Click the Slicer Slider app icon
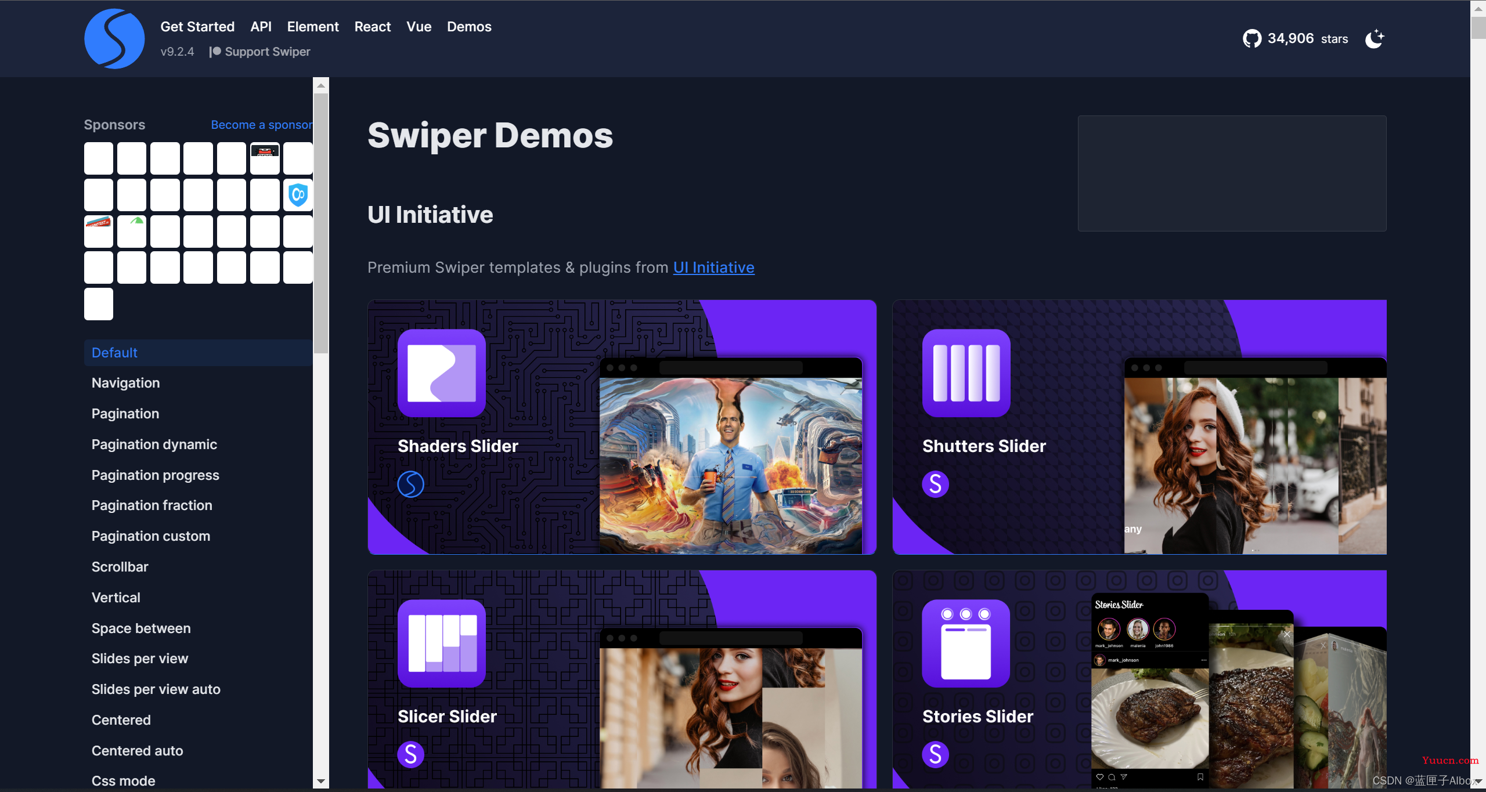 [x=442, y=643]
